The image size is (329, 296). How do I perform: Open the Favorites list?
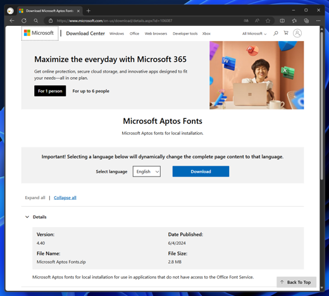click(x=294, y=21)
